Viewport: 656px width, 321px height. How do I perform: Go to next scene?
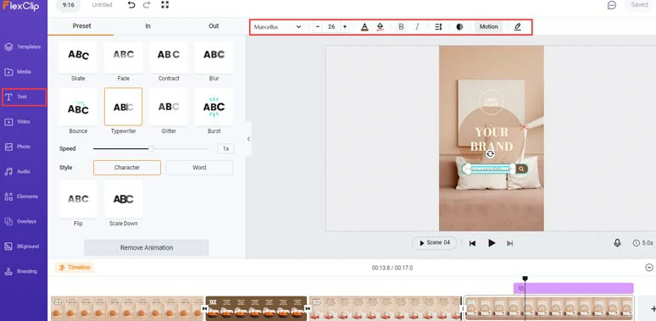[x=509, y=243]
